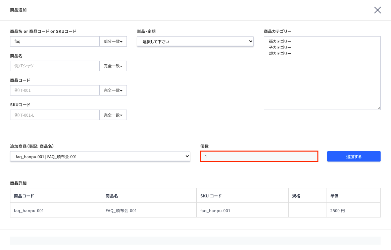Open the 完全一致 dropdown for 商品コード
This screenshot has height=250, width=391.
113,90
